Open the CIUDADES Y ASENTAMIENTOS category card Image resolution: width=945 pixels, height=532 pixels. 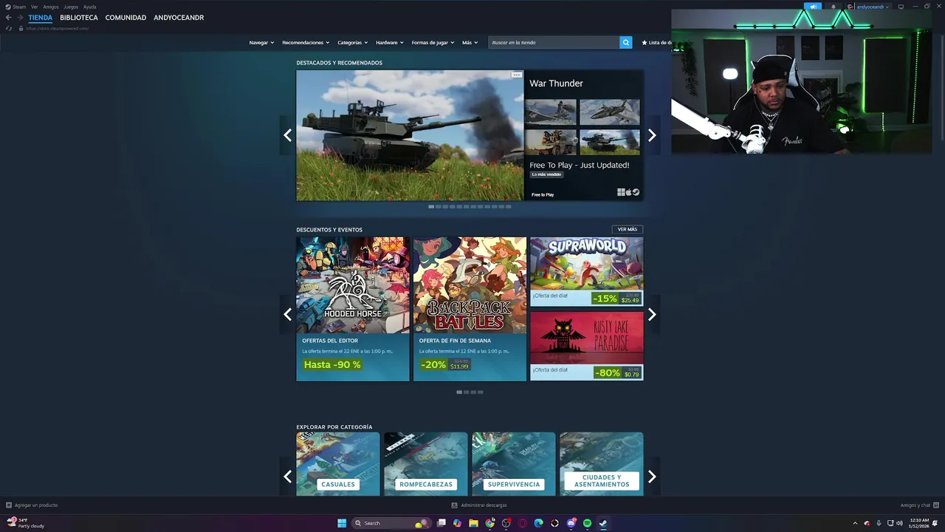pyautogui.click(x=602, y=464)
